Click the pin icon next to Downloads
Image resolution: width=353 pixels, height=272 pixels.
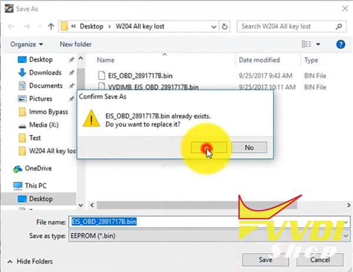(71, 72)
